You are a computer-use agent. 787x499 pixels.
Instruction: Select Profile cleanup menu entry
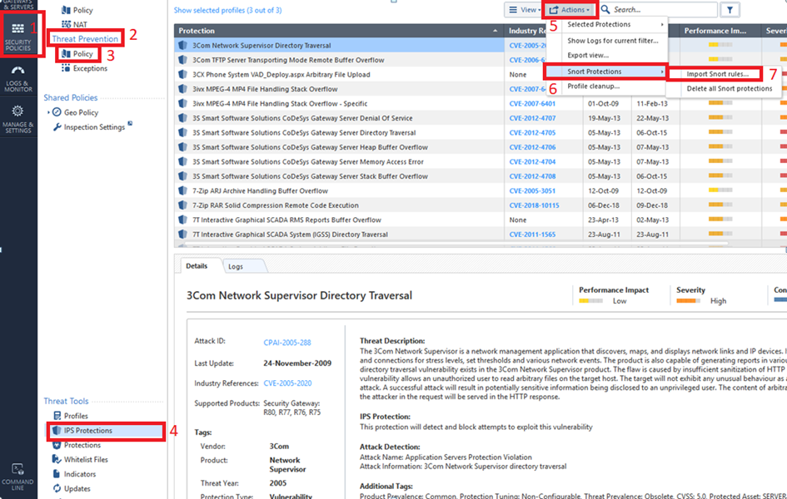(x=593, y=86)
